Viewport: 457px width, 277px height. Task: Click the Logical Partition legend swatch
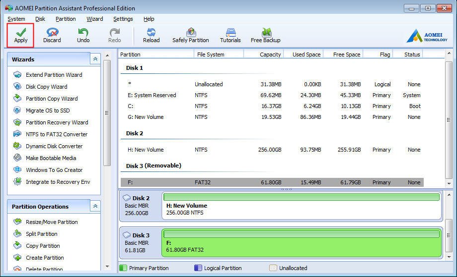[x=198, y=268]
